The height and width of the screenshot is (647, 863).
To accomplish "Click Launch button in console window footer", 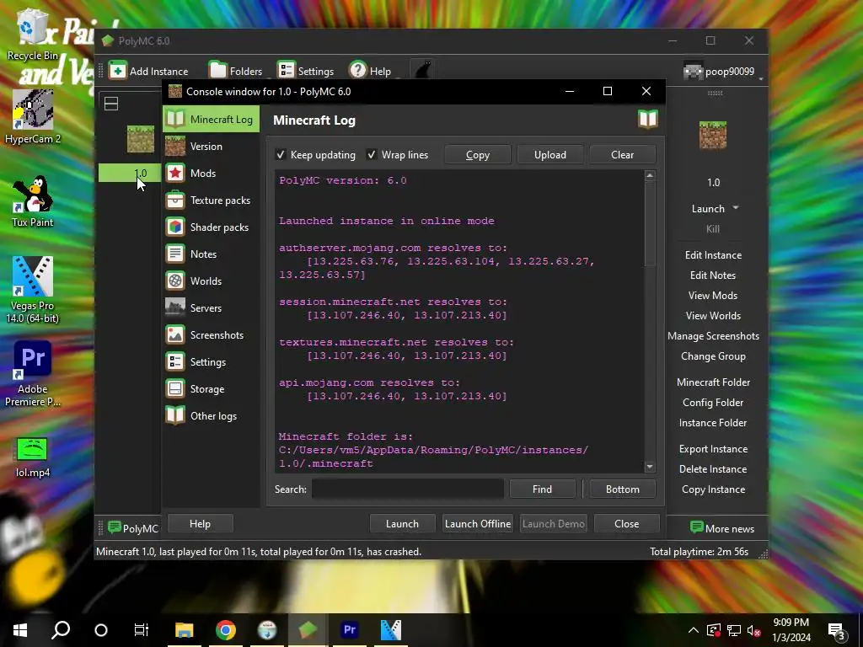I will tap(402, 524).
